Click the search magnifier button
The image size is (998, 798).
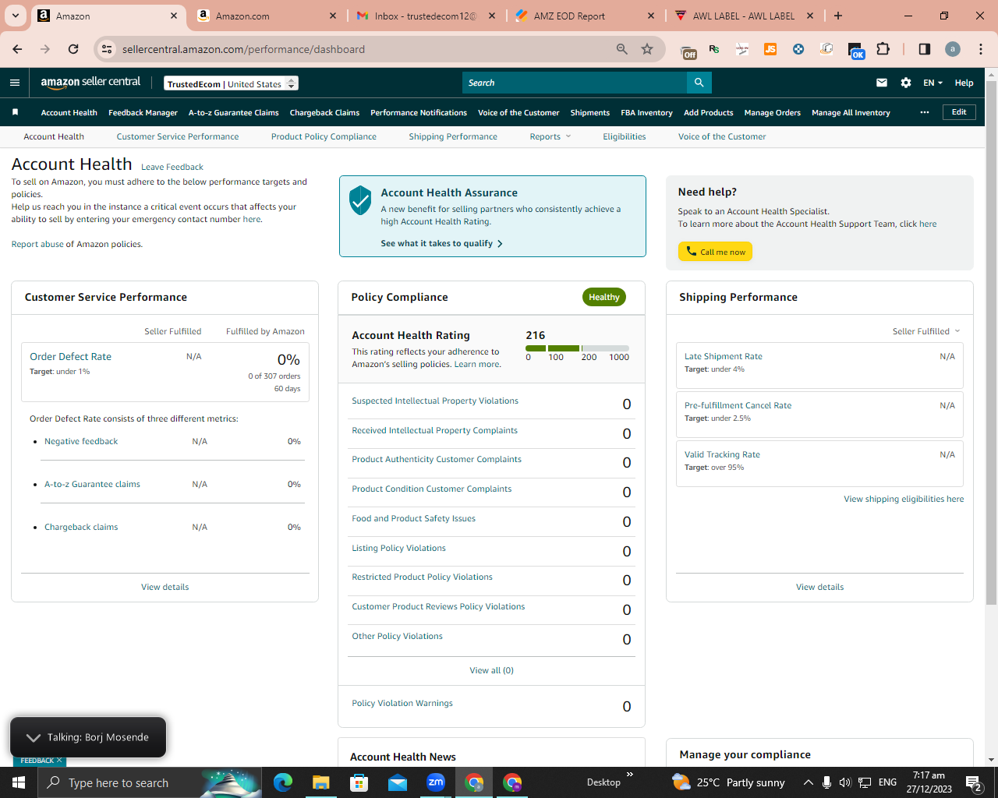pyautogui.click(x=699, y=83)
